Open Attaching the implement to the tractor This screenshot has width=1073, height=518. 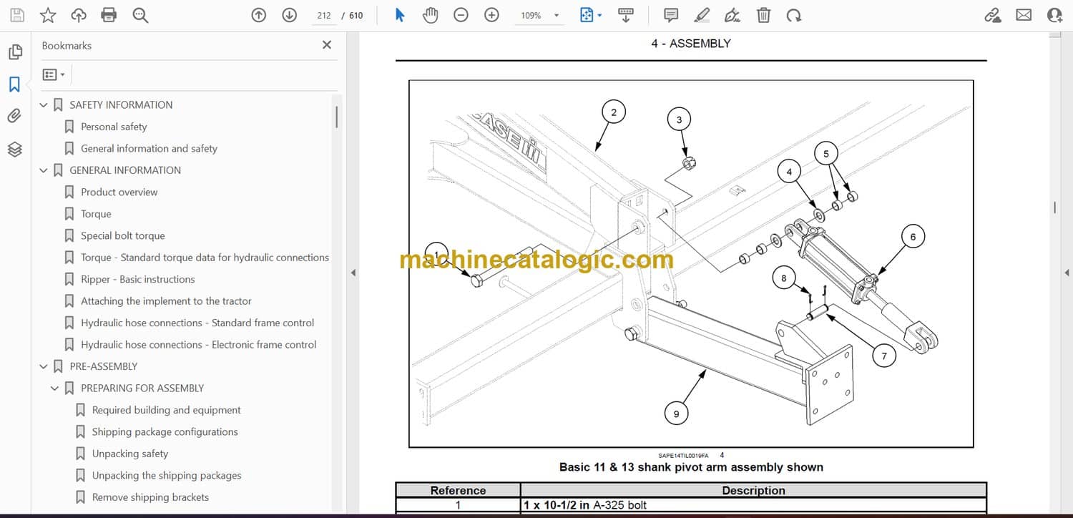[x=167, y=301]
